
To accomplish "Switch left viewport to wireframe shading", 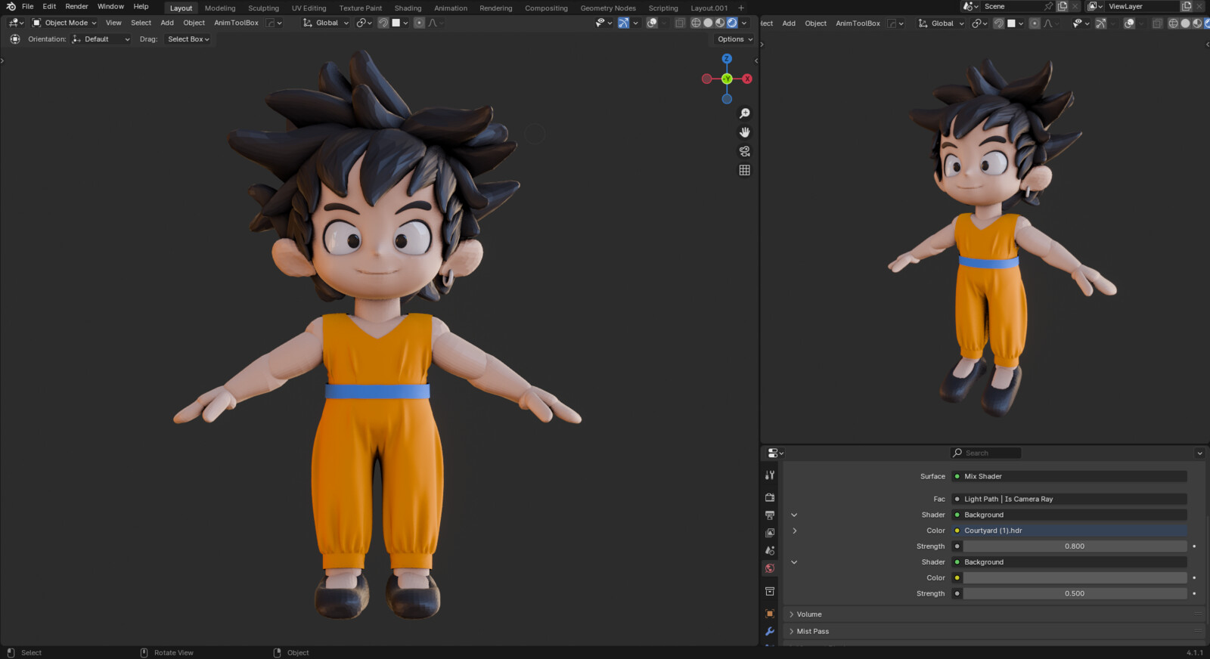I will pyautogui.click(x=696, y=23).
